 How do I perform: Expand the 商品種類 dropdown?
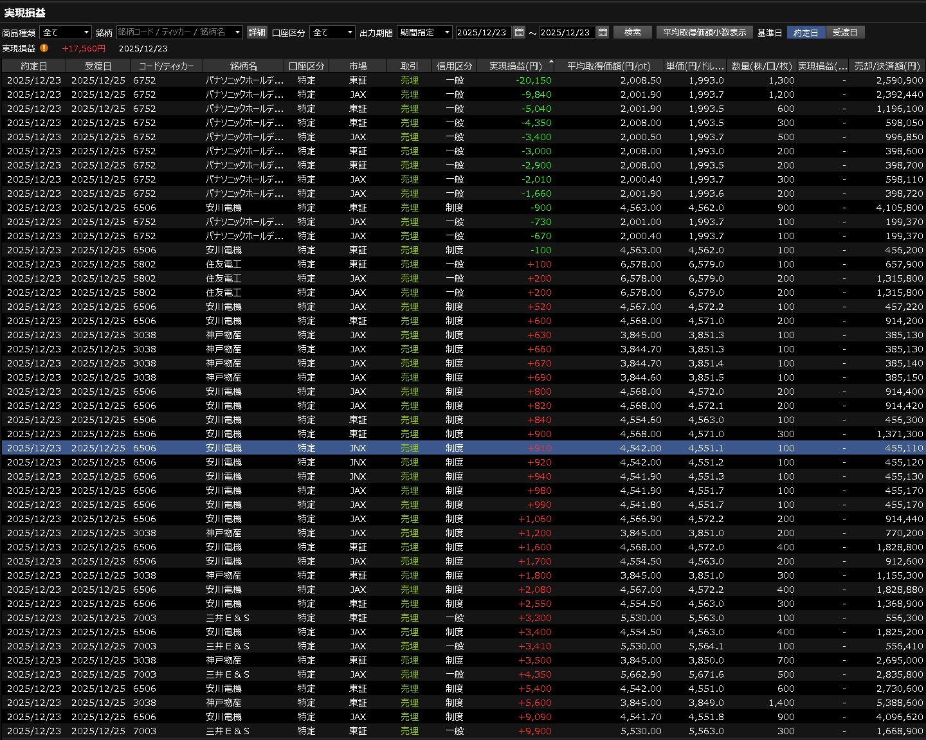point(66,32)
